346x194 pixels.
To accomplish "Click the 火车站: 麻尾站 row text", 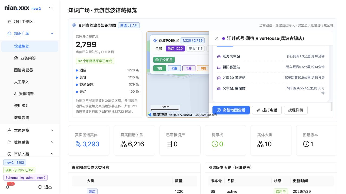I will 234,88.
